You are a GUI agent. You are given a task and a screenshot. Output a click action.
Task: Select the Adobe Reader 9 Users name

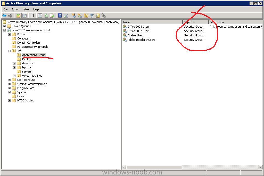tap(141, 40)
